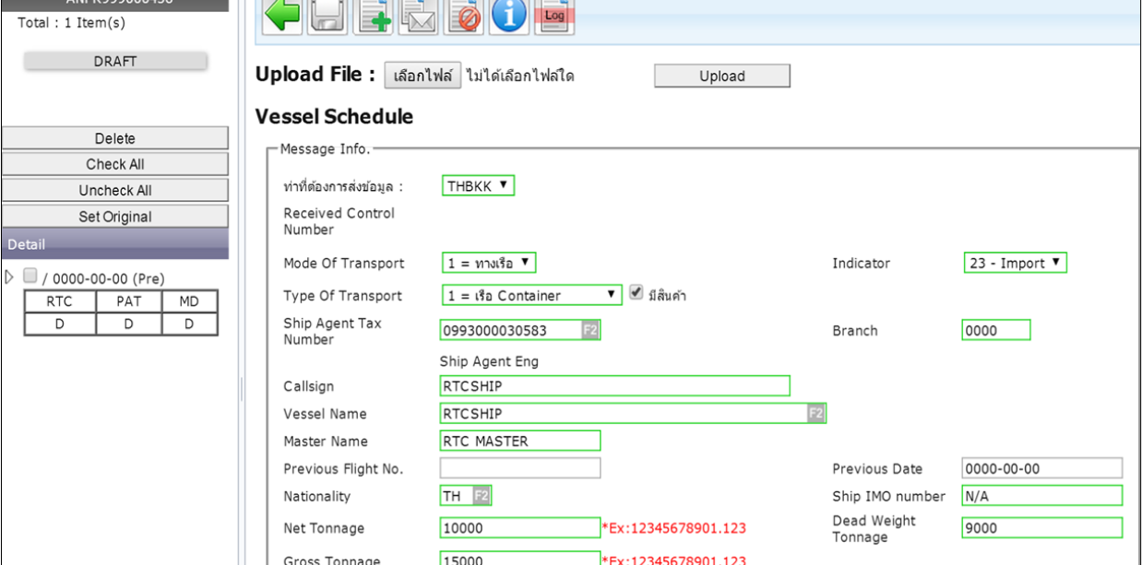The width and height of the screenshot is (1142, 565).
Task: Click F2 lookup icon next to Nationality
Action: click(481, 497)
